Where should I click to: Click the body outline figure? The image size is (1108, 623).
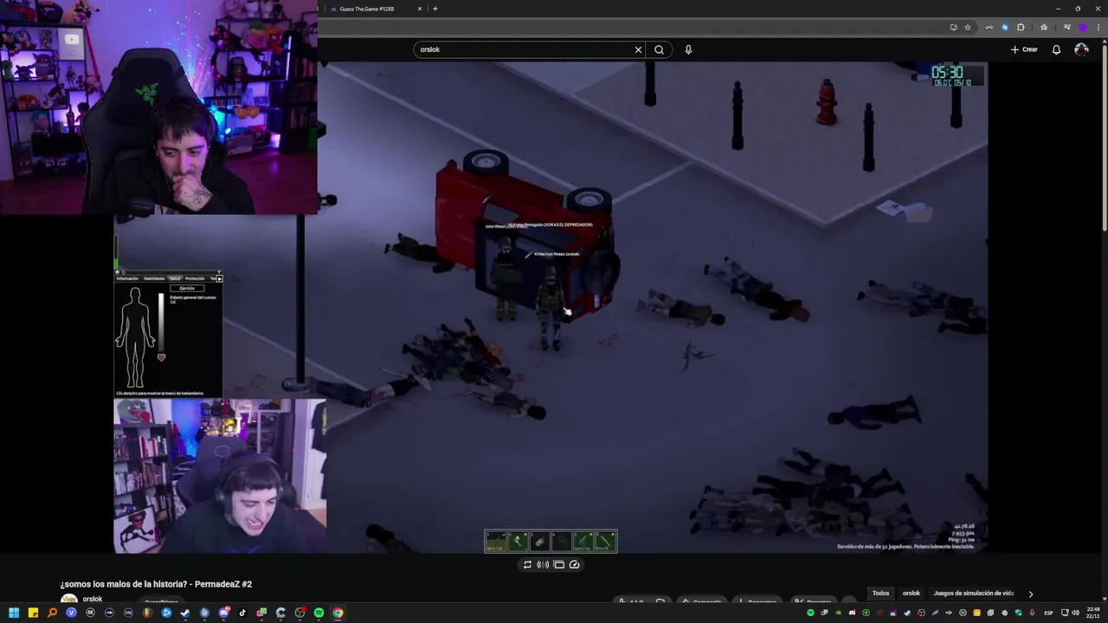pyautogui.click(x=135, y=337)
